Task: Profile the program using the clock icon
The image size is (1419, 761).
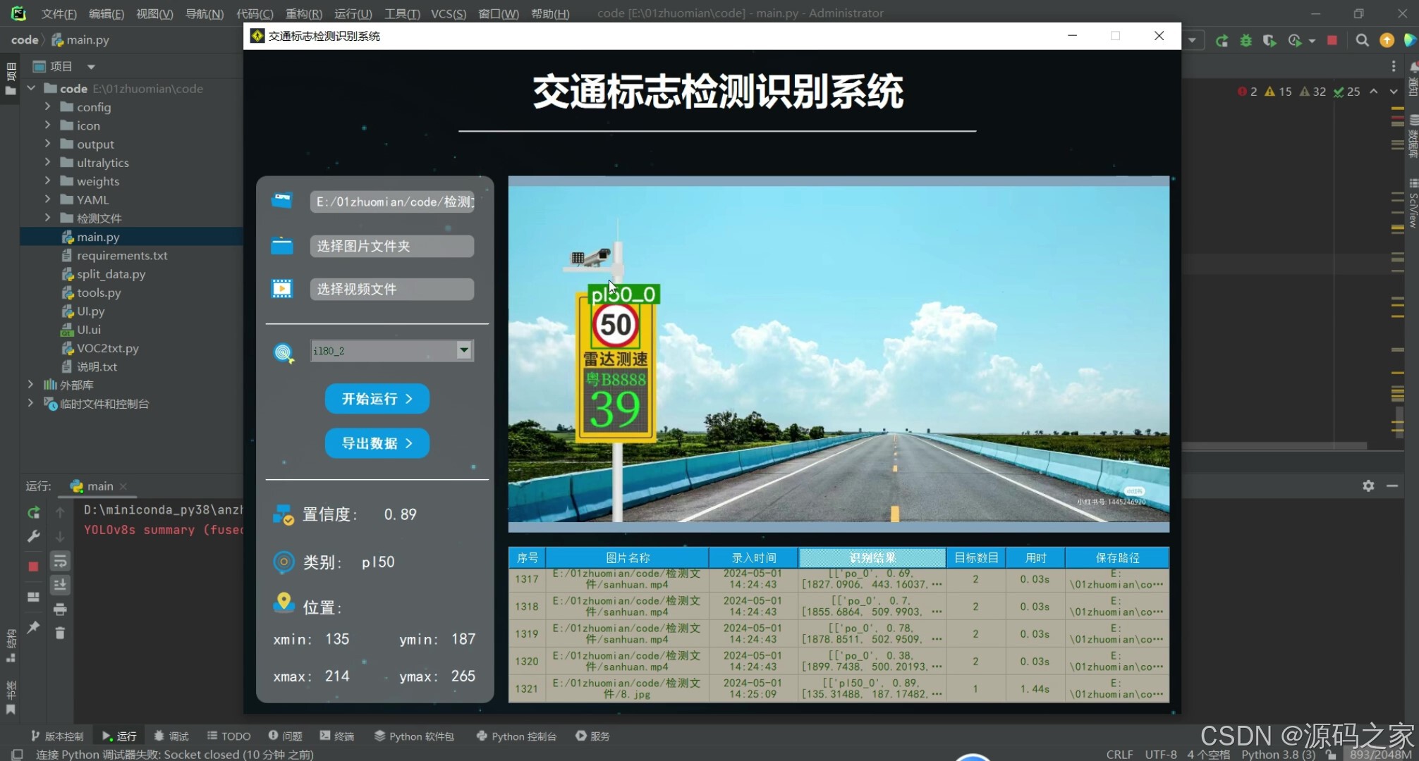Action: click(1293, 40)
